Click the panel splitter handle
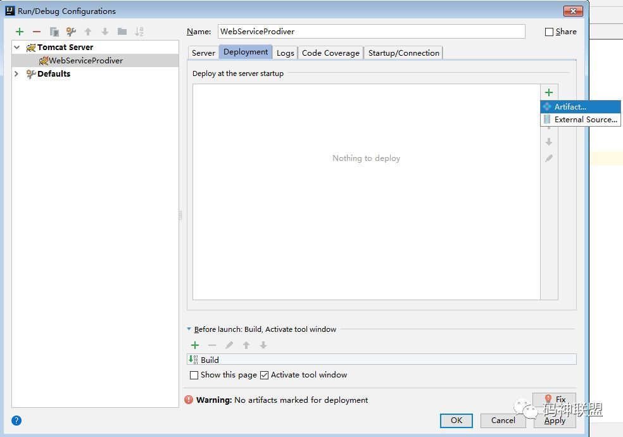The width and height of the screenshot is (623, 437). 180,215
